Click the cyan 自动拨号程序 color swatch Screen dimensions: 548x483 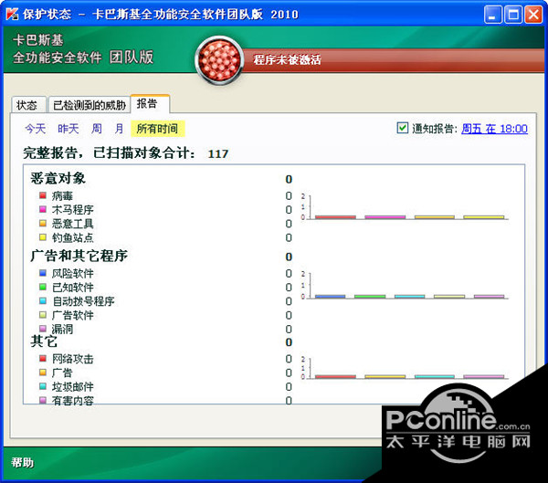point(43,300)
